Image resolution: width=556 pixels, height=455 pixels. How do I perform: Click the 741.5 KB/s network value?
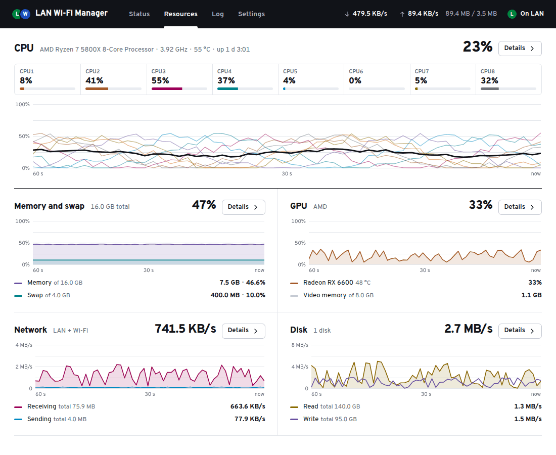186,329
